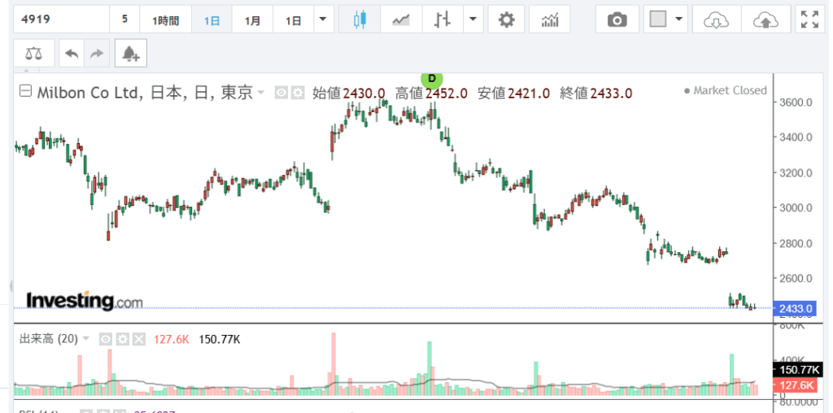
Task: Remove the 出来高 indicator with X icon
Action: pyautogui.click(x=138, y=339)
